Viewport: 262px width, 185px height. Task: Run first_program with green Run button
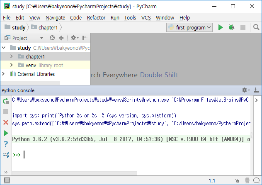pos(221,27)
